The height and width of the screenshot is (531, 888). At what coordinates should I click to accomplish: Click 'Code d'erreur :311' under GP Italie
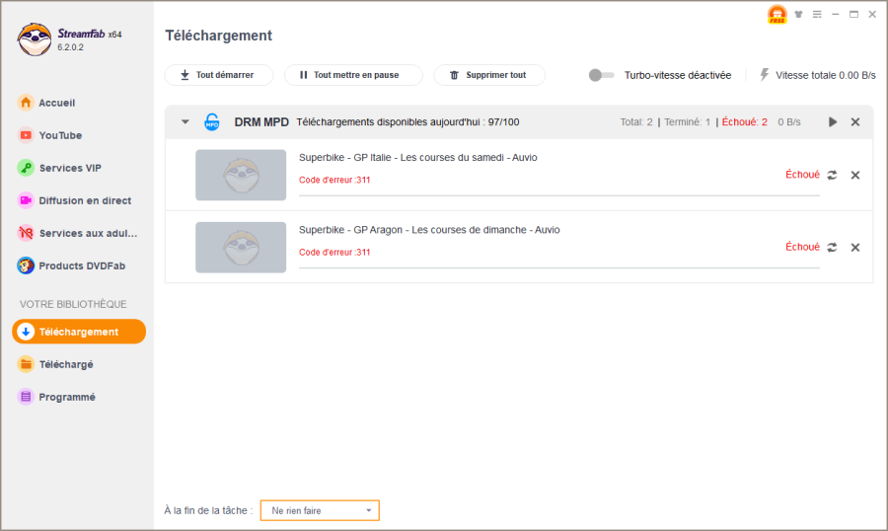pyautogui.click(x=334, y=180)
